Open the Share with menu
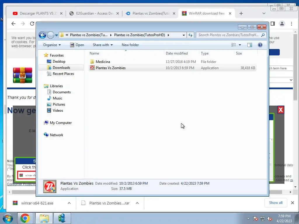This screenshot has height=224, width=299. point(102,45)
